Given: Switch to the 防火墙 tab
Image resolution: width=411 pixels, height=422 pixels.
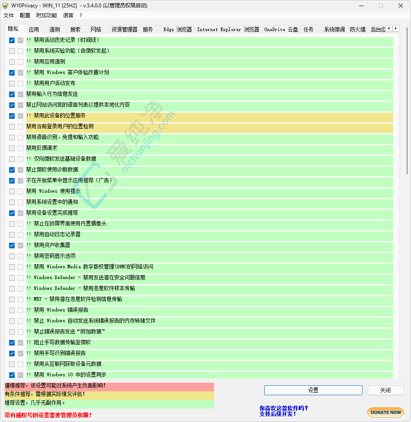Looking at the screenshot, I should pyautogui.click(x=358, y=29).
